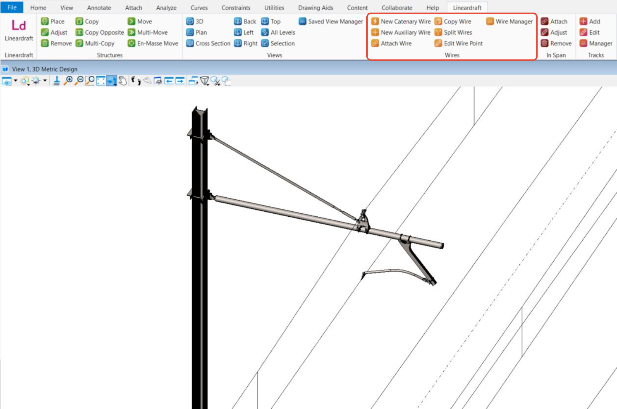Select the Pan View hand tool
This screenshot has width=617, height=409.
122,81
